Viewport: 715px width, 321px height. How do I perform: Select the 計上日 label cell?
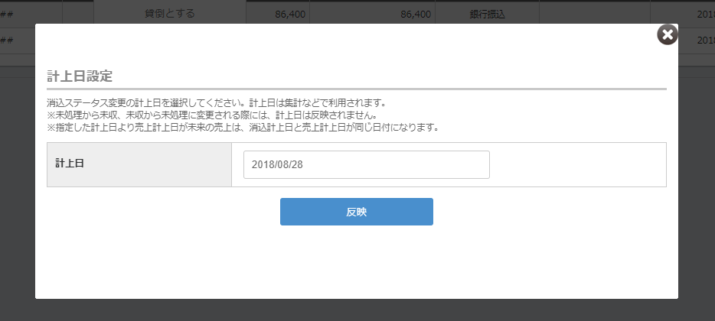point(139,164)
